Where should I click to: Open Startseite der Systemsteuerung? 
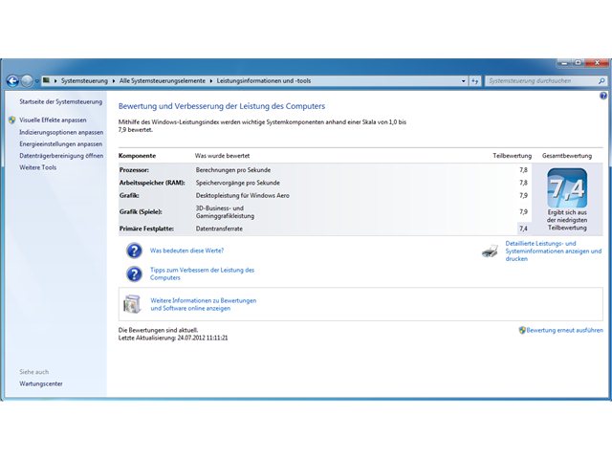coord(61,101)
